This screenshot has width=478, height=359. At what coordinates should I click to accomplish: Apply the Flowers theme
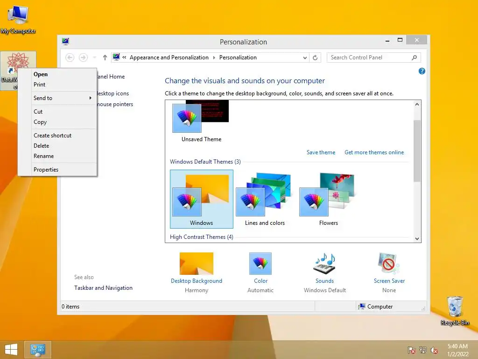328,199
